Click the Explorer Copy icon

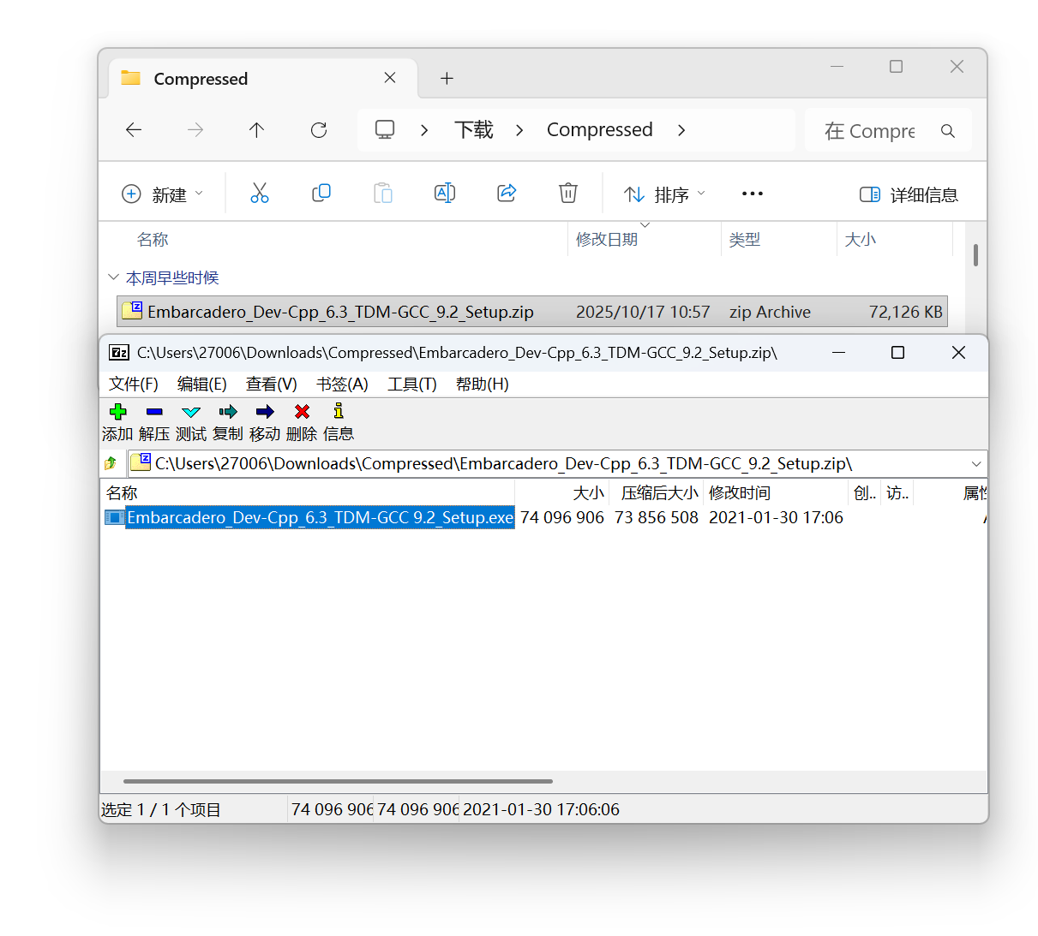[x=321, y=194]
